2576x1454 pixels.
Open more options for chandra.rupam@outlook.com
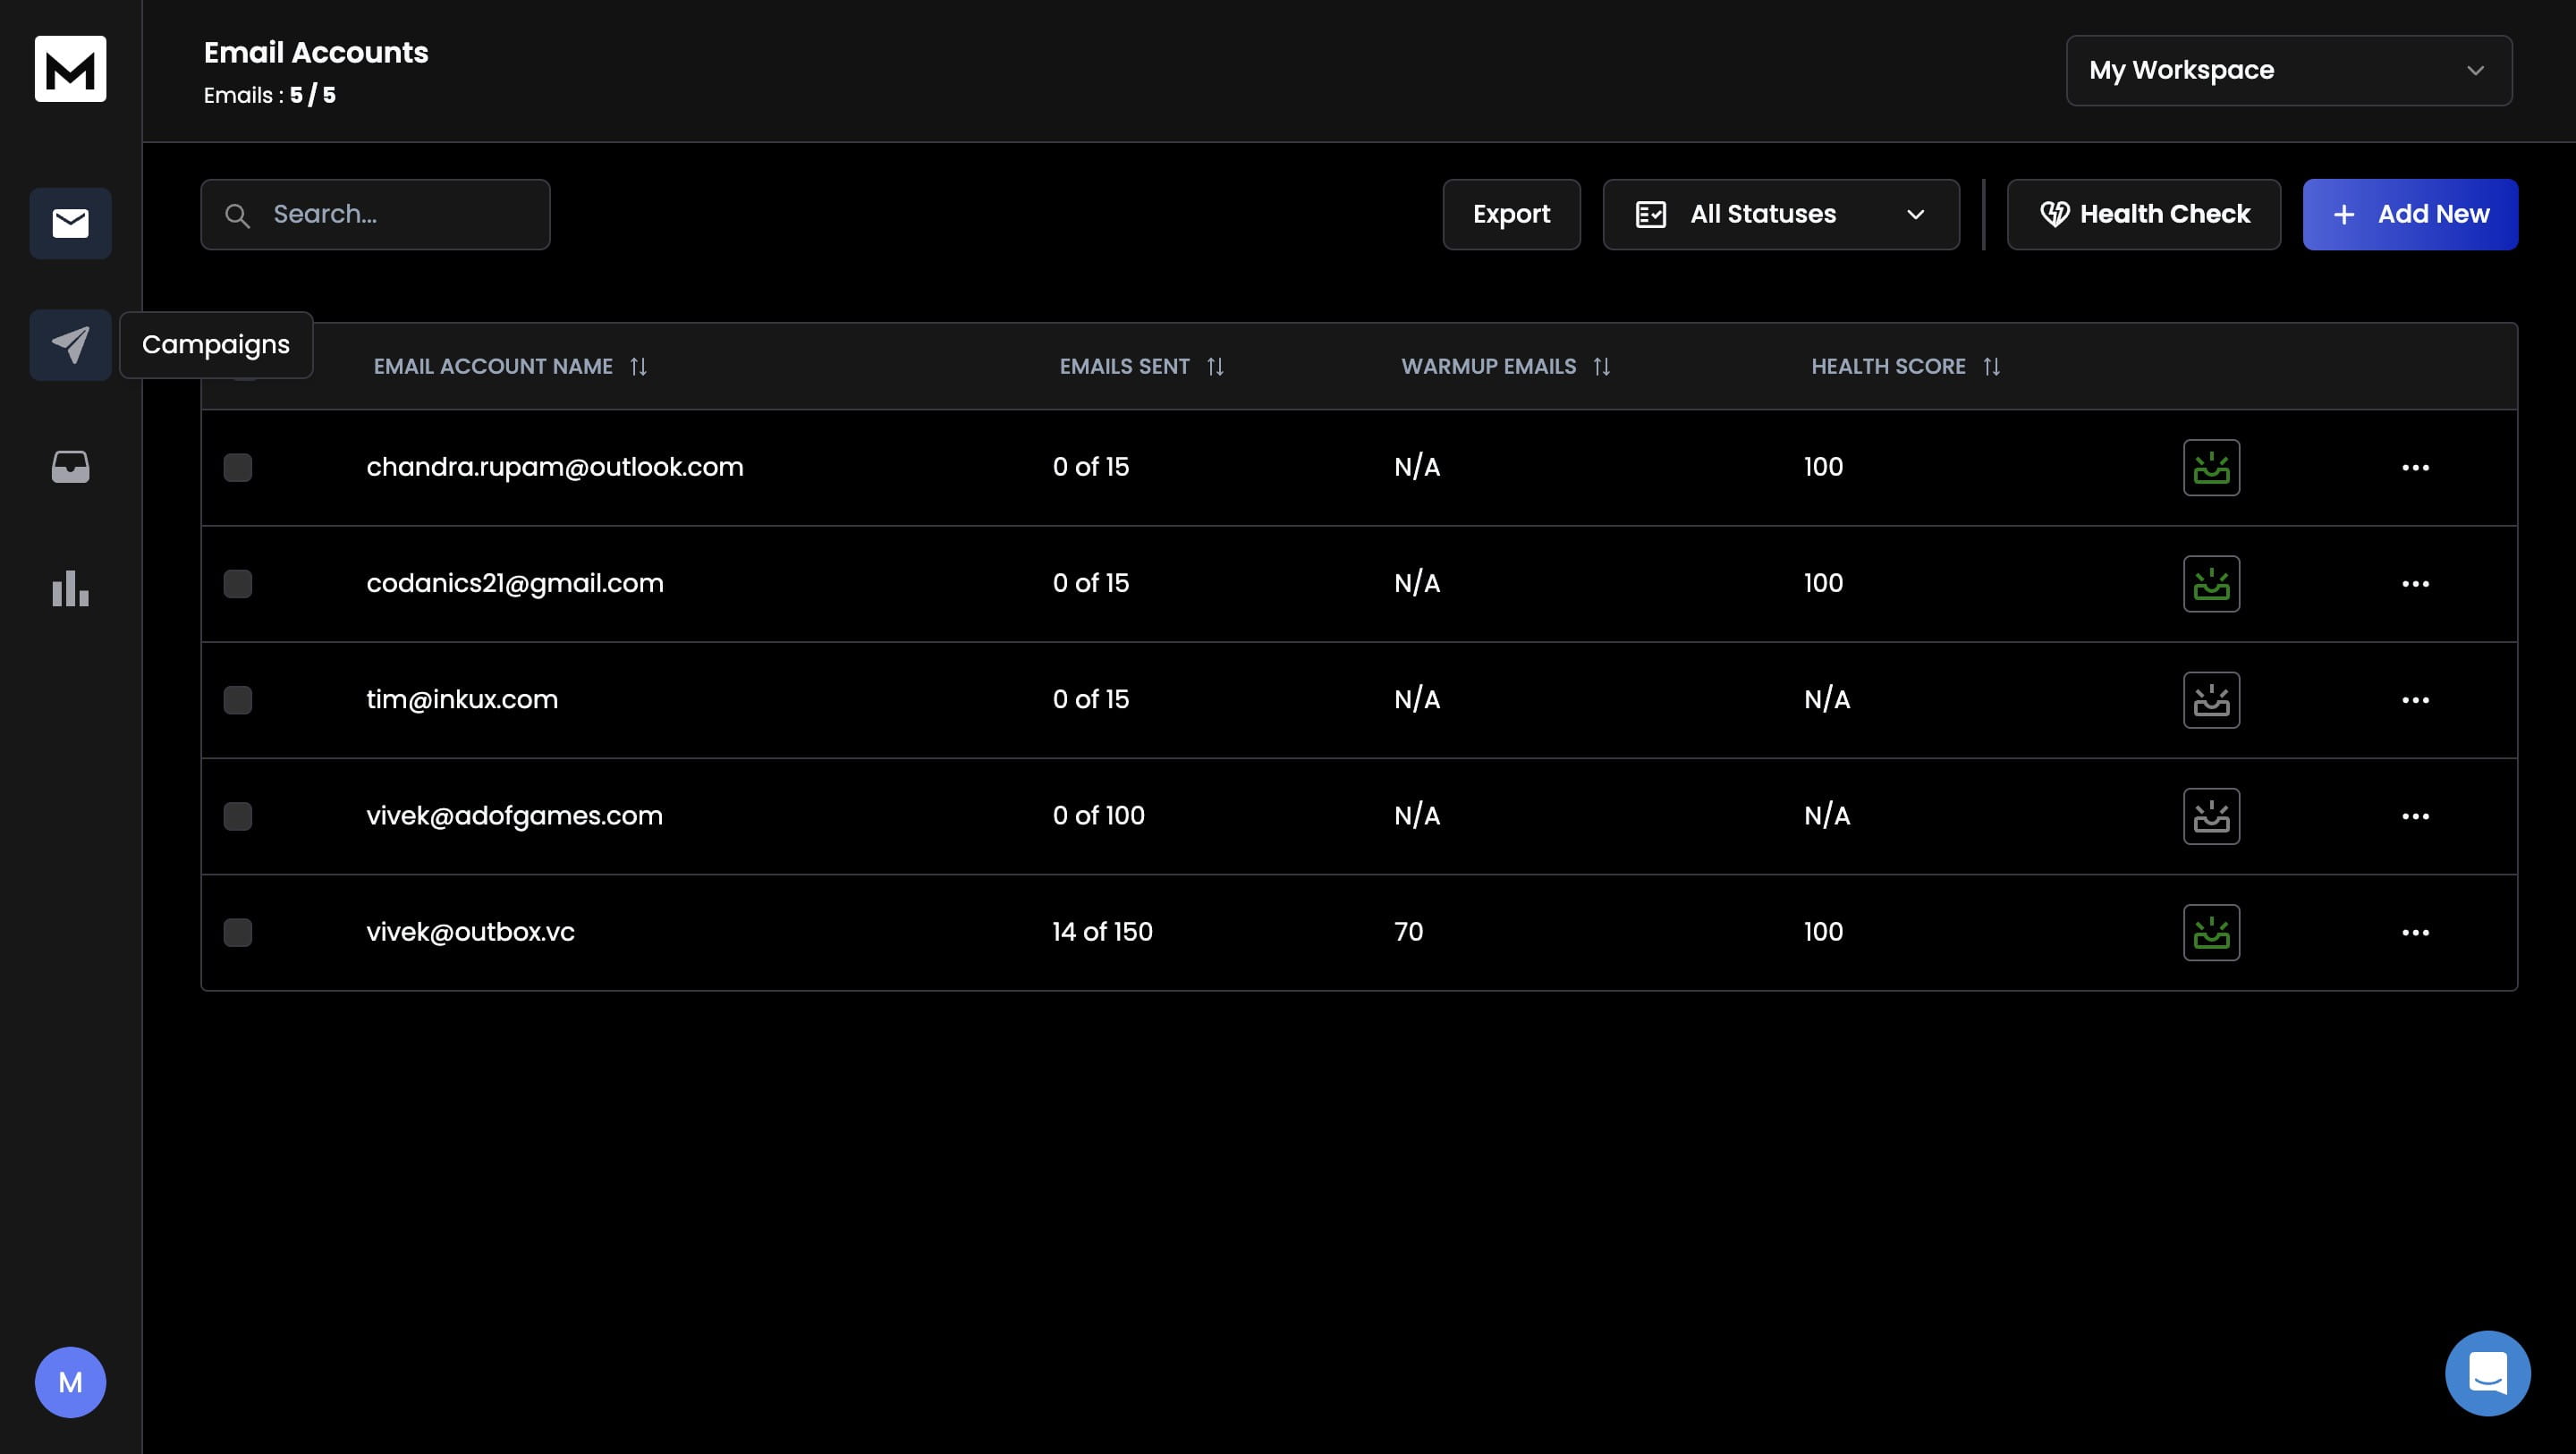coord(2415,467)
